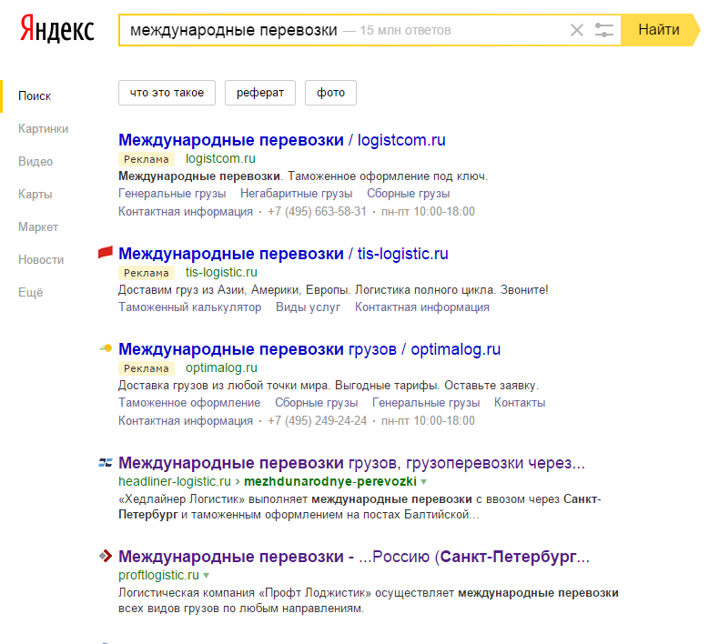Image resolution: width=719 pixels, height=644 pixels.
Task: Open advanced search settings sliders icon
Action: coord(604,30)
